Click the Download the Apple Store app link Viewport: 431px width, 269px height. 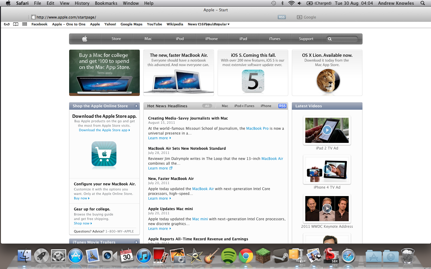[104, 130]
